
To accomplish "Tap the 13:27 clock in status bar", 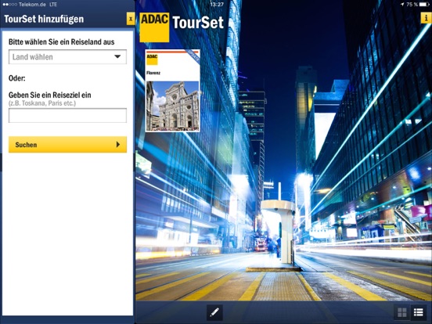I will [217, 4].
